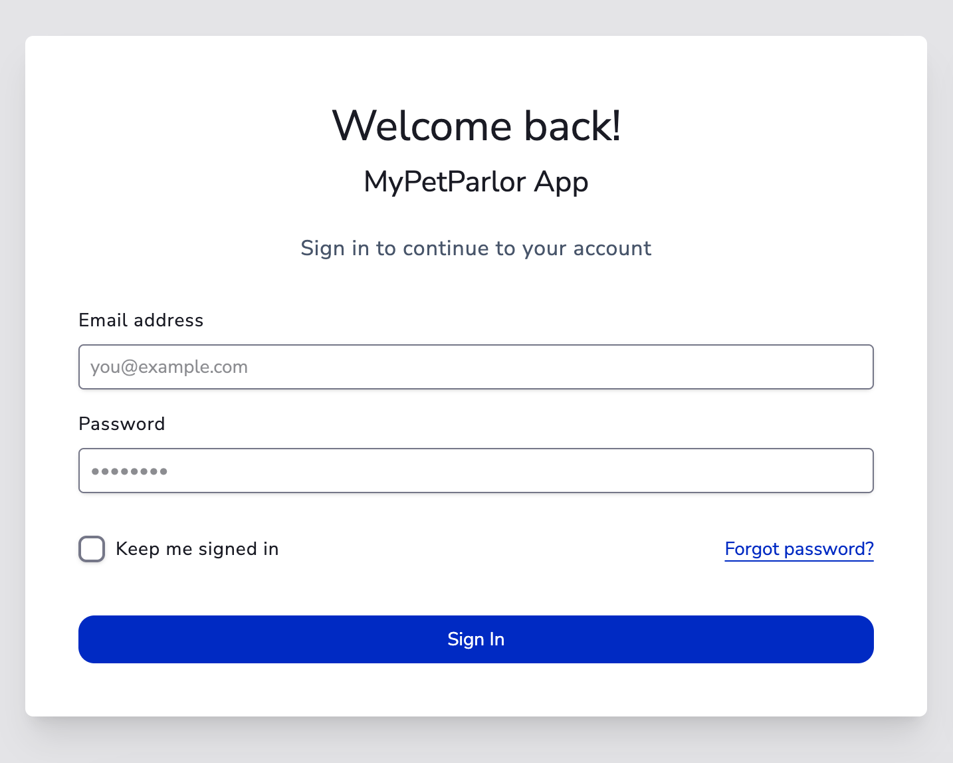Select the password entry box
This screenshot has width=953, height=763.
pyautogui.click(x=476, y=471)
